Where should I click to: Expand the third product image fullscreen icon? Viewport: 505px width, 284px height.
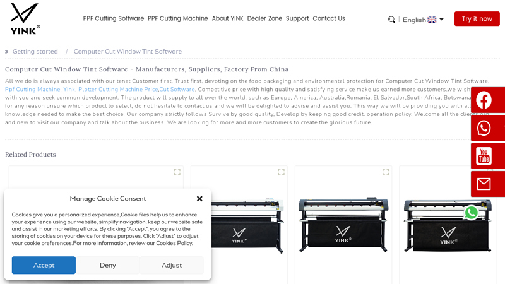tap(386, 172)
